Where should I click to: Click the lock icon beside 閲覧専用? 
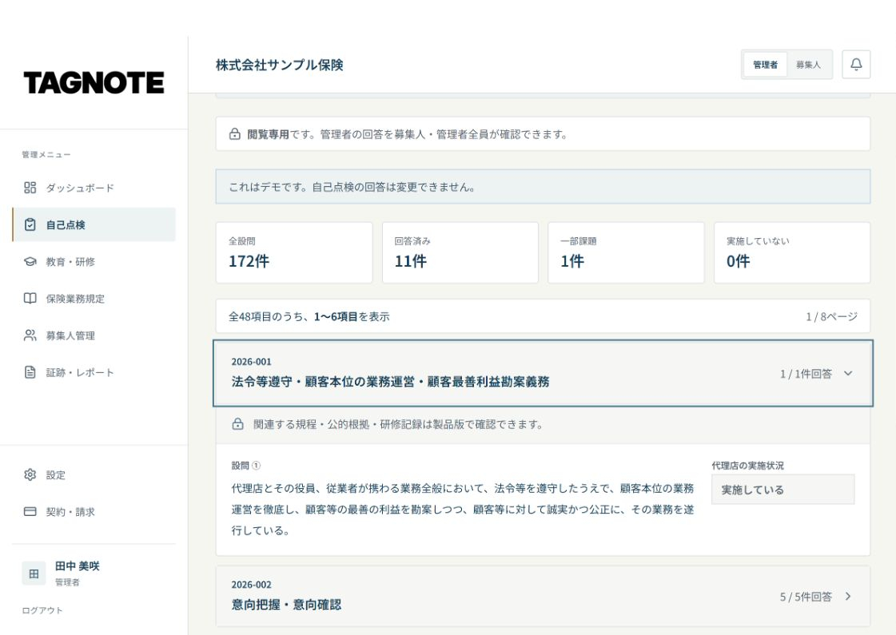coord(235,134)
